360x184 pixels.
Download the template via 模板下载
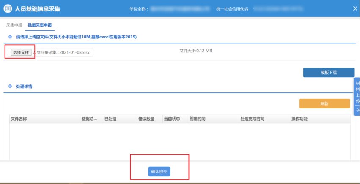click(328, 73)
